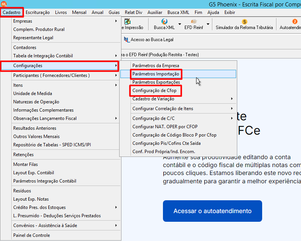Viewport: 301px width, 241px height.
Task: Click the Acesso ao Busca Legal icon
Action: [127, 40]
